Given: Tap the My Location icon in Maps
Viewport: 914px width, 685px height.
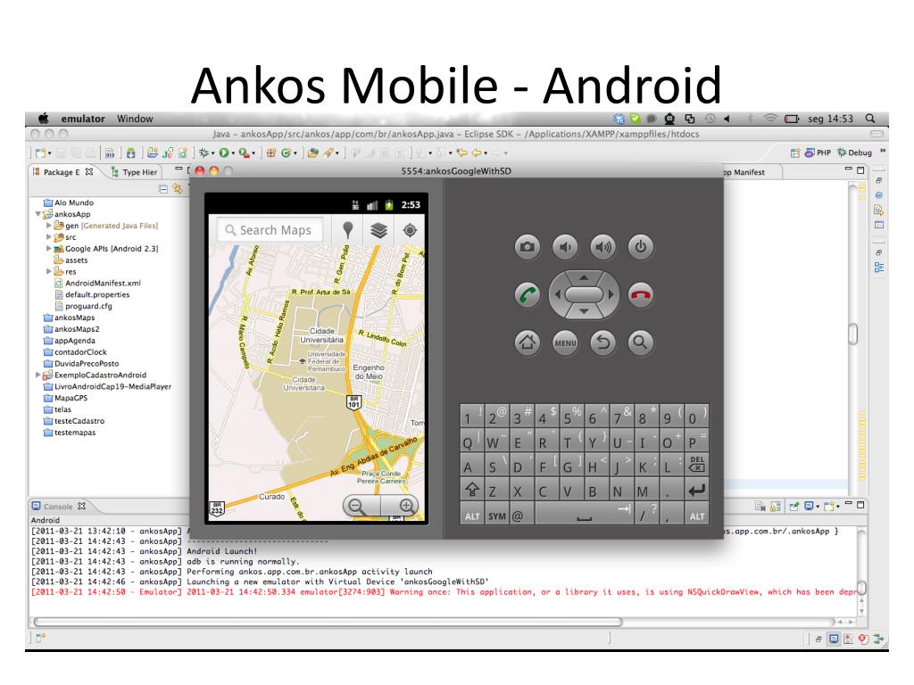Looking at the screenshot, I should [411, 230].
